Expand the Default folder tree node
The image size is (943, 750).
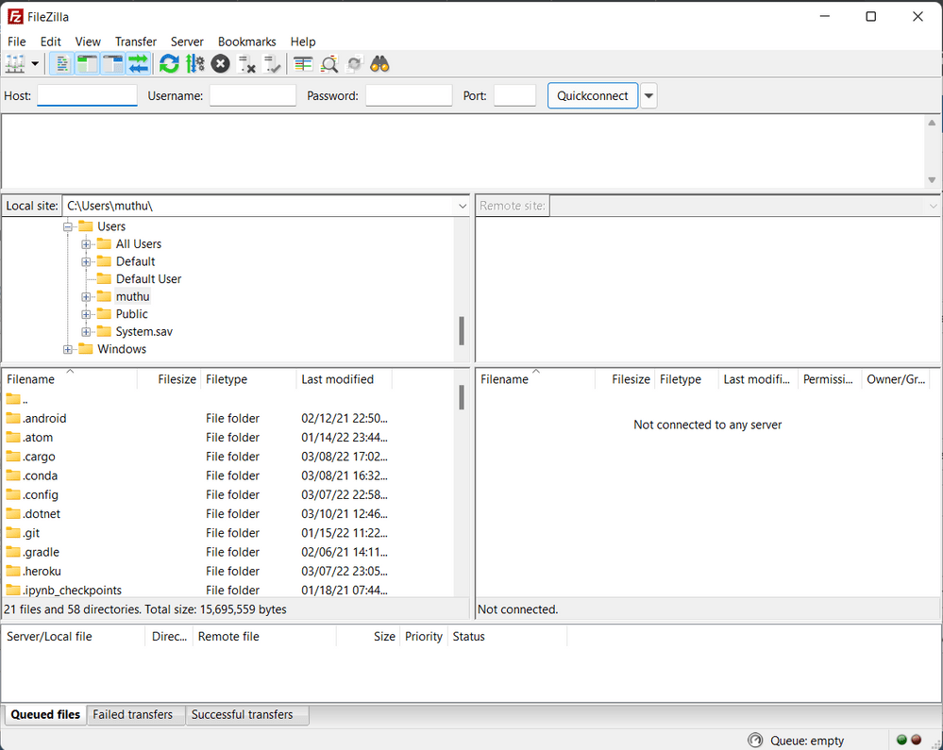coord(86,261)
